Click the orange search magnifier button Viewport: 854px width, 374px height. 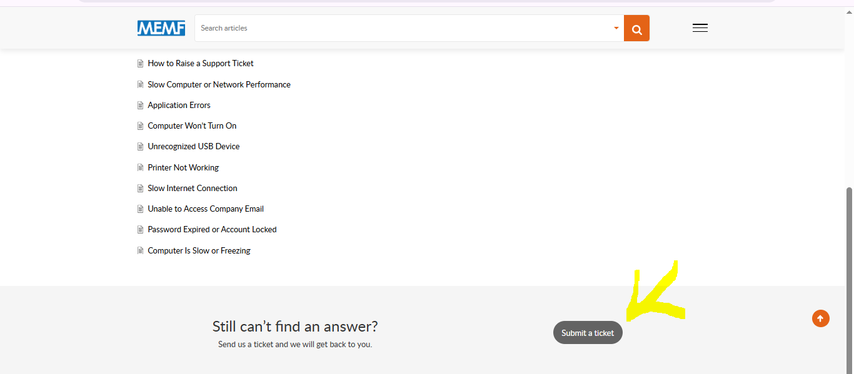click(x=636, y=29)
